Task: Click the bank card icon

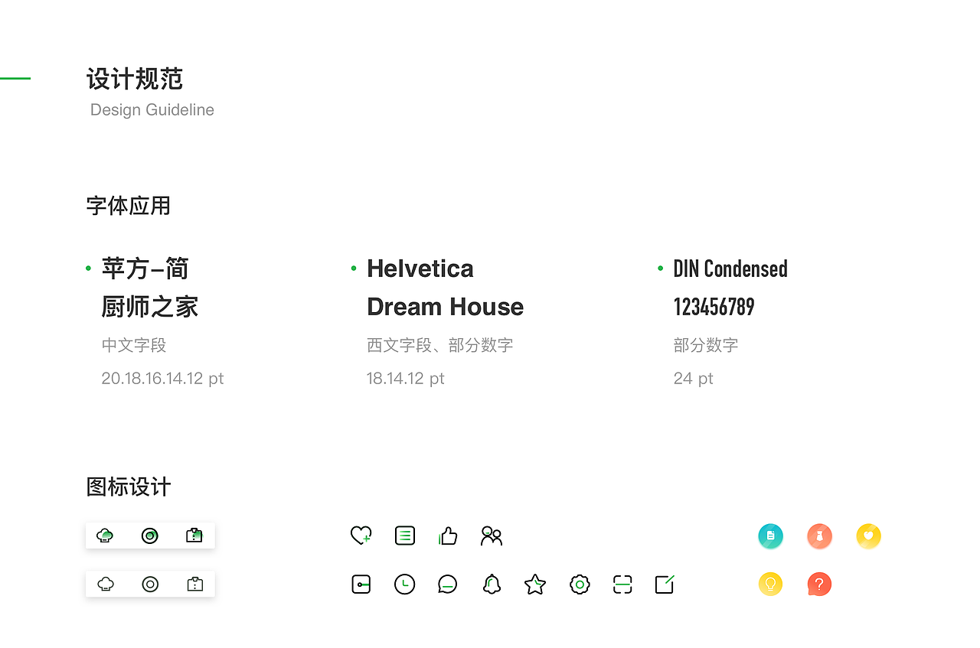Action: [361, 584]
